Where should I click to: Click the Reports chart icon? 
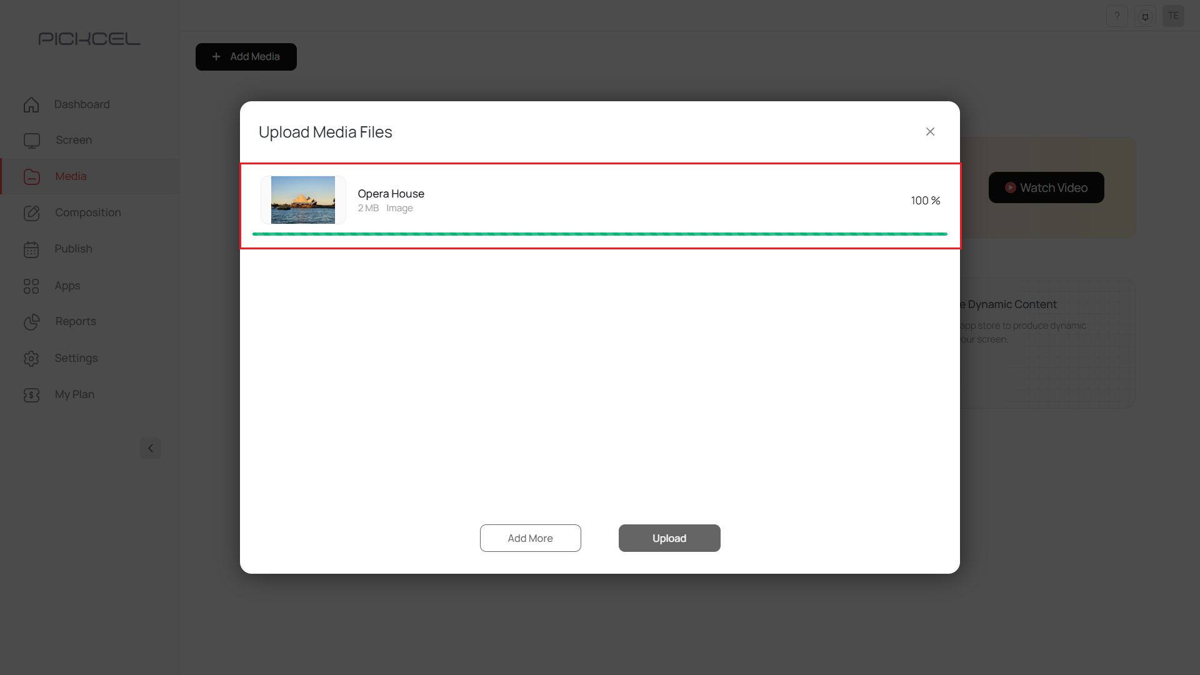pos(31,322)
